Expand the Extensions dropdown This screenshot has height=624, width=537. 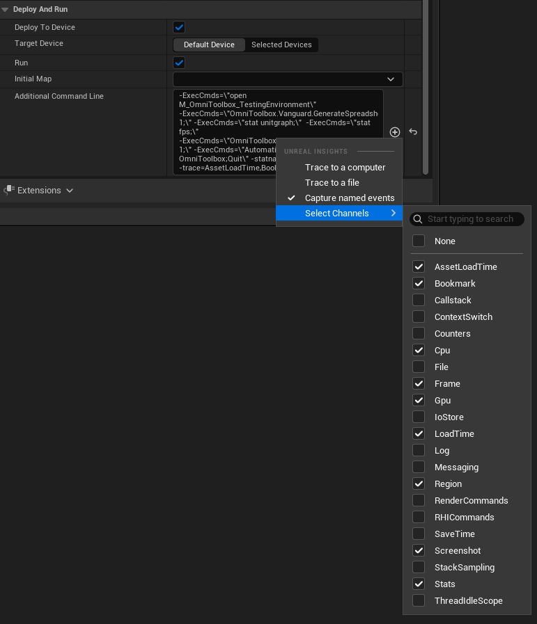69,191
